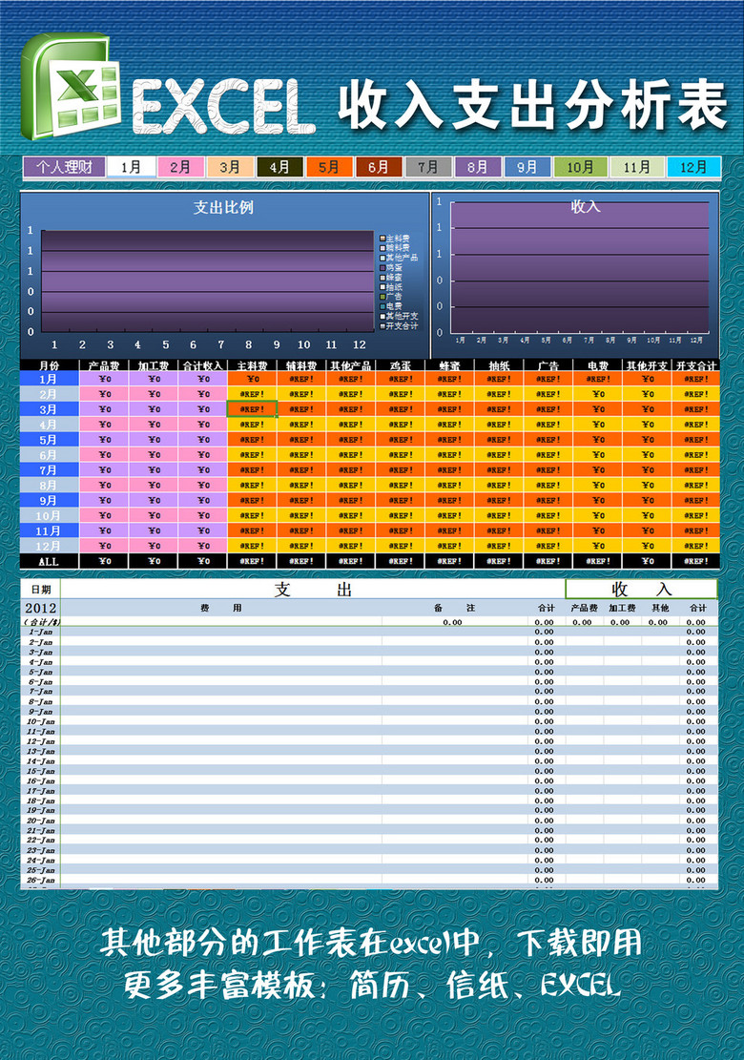Select the 蜂蜜 column header
The image size is (744, 1060).
click(x=449, y=365)
